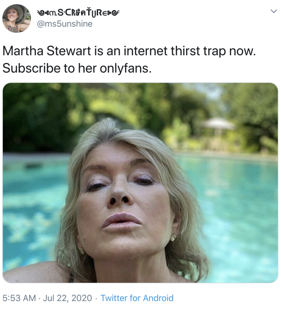
Task: Click the gold earring in the photo
Action: 173,237
